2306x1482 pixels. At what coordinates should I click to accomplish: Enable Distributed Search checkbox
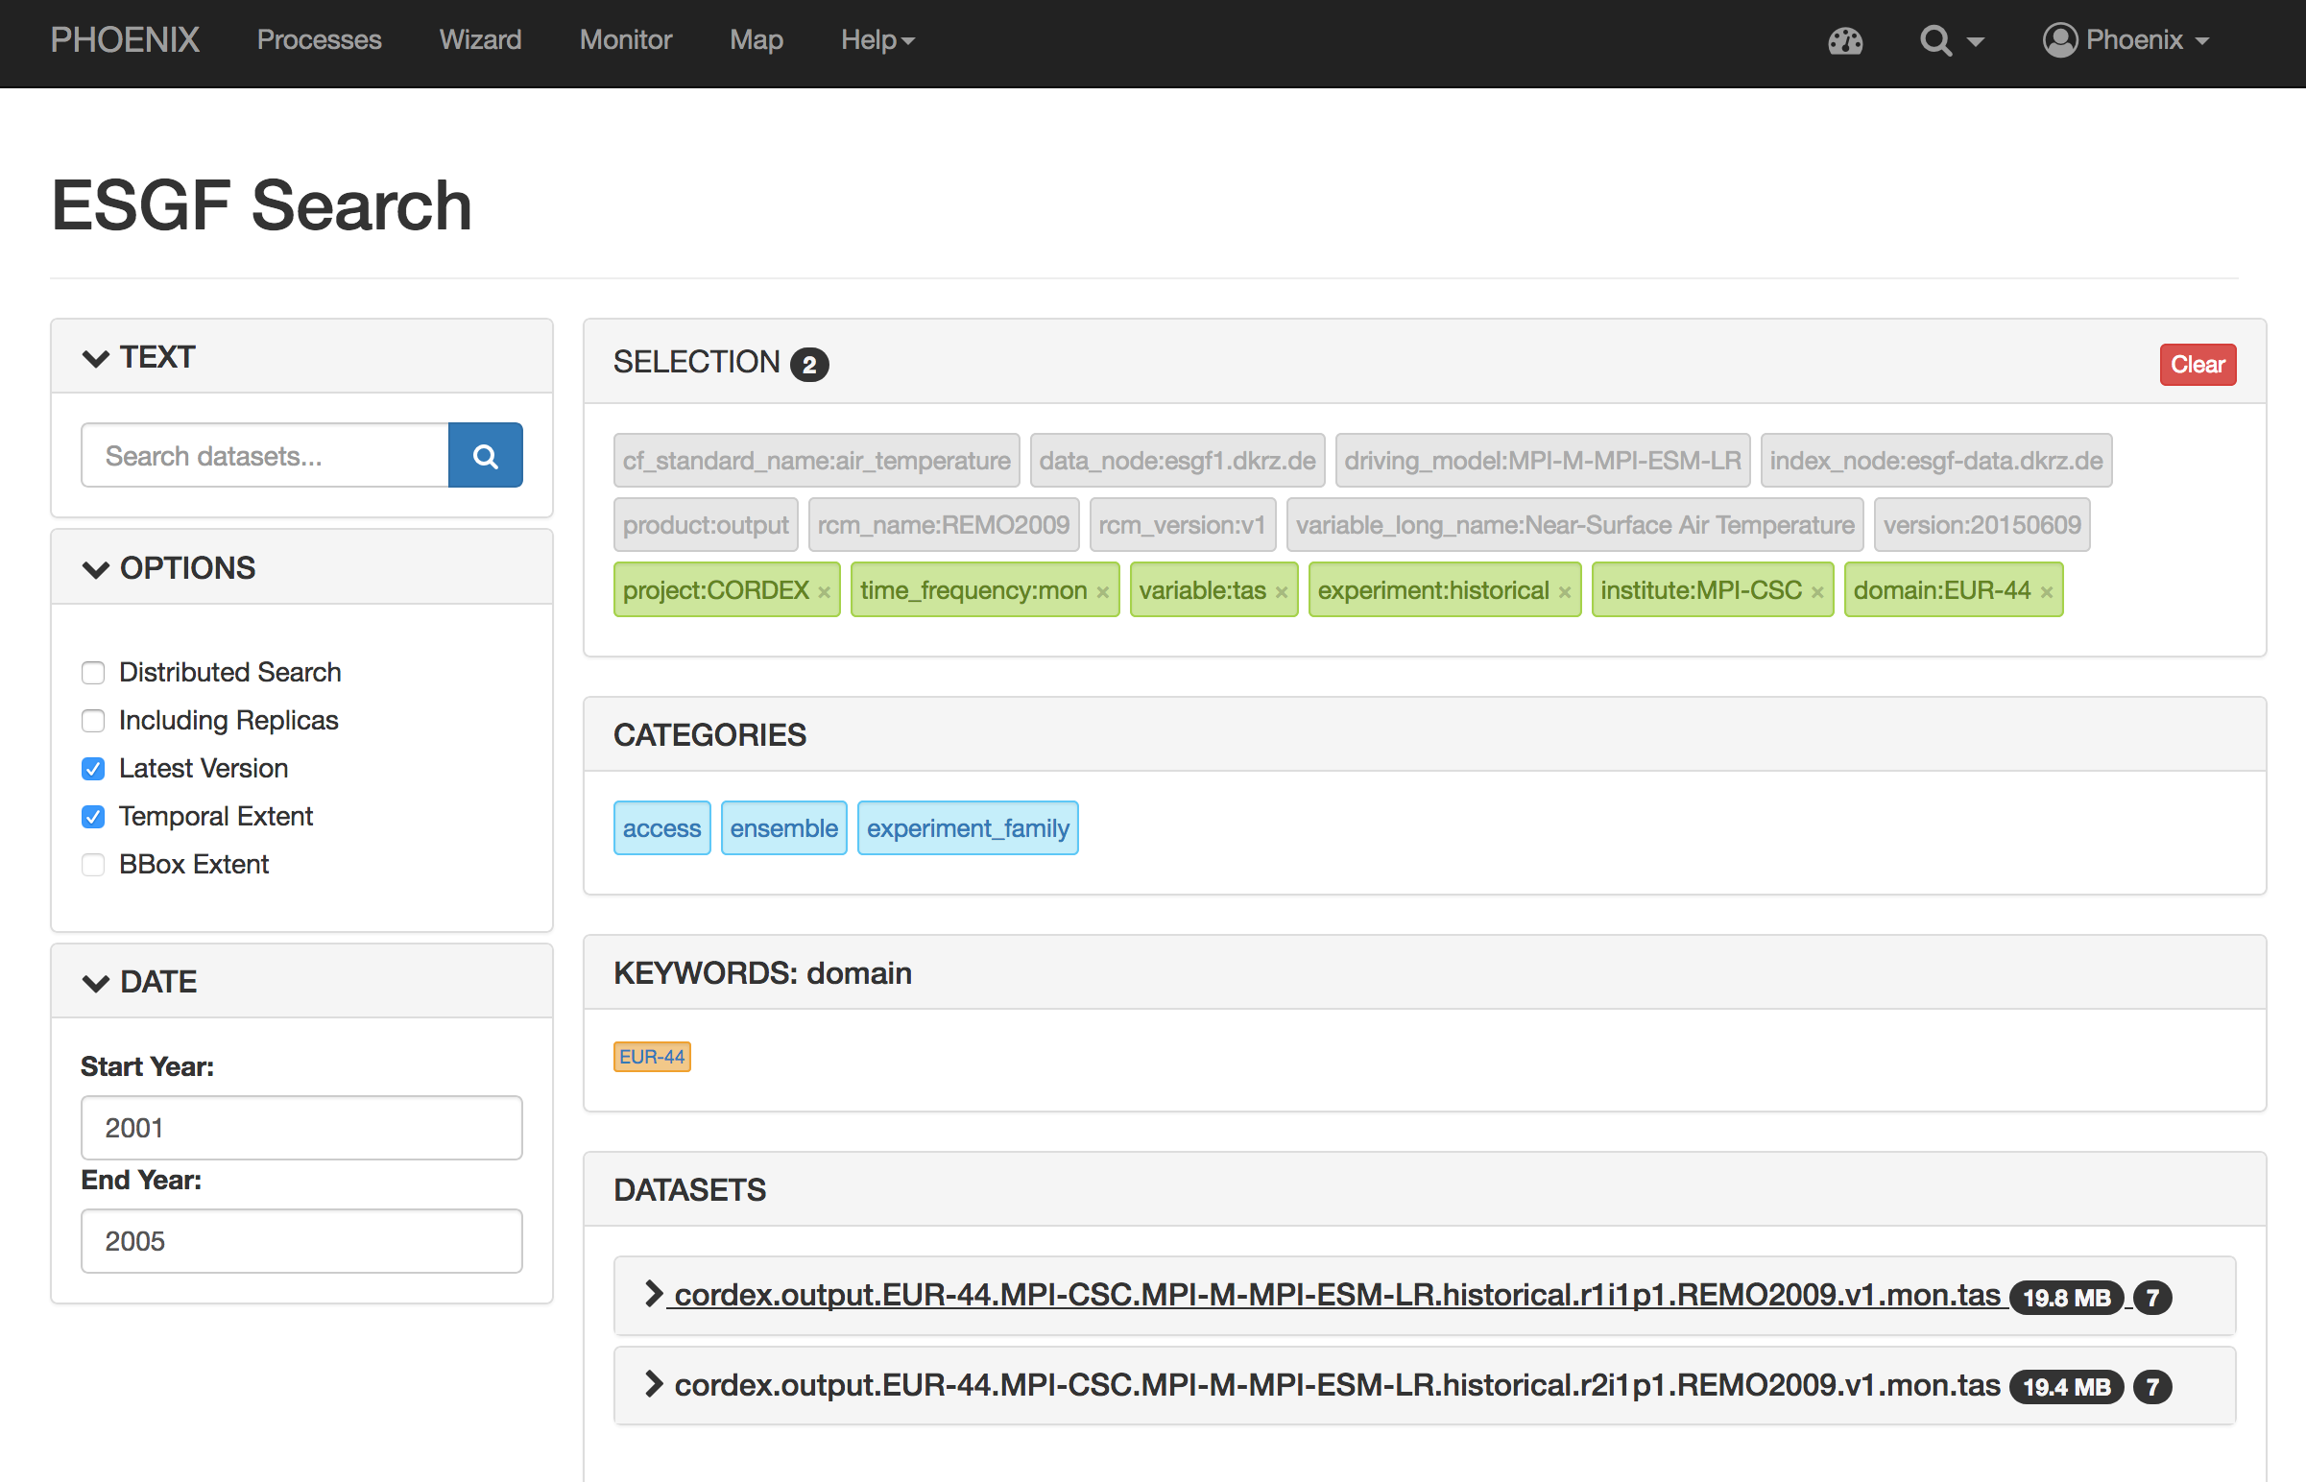[x=93, y=673]
